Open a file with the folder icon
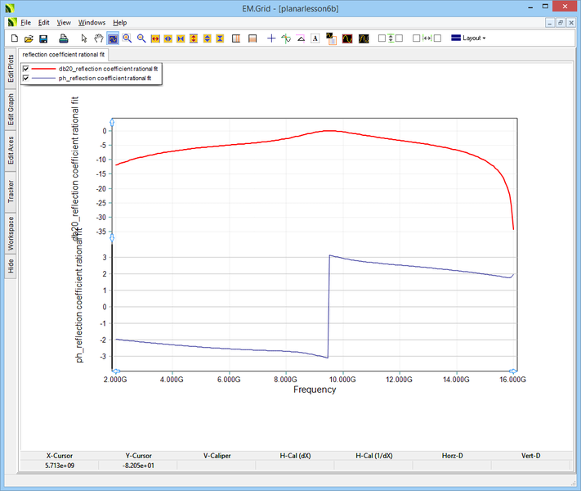This screenshot has height=491, width=581. [x=29, y=38]
